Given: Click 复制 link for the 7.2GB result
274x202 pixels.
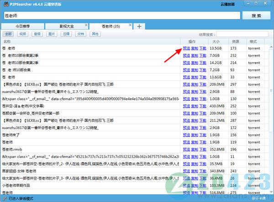Looking at the screenshot, I should pyautogui.click(x=195, y=70).
